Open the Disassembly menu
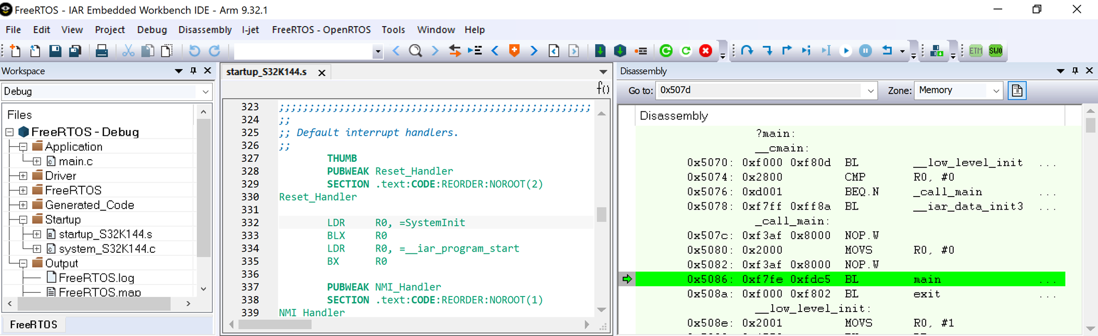 [x=205, y=30]
